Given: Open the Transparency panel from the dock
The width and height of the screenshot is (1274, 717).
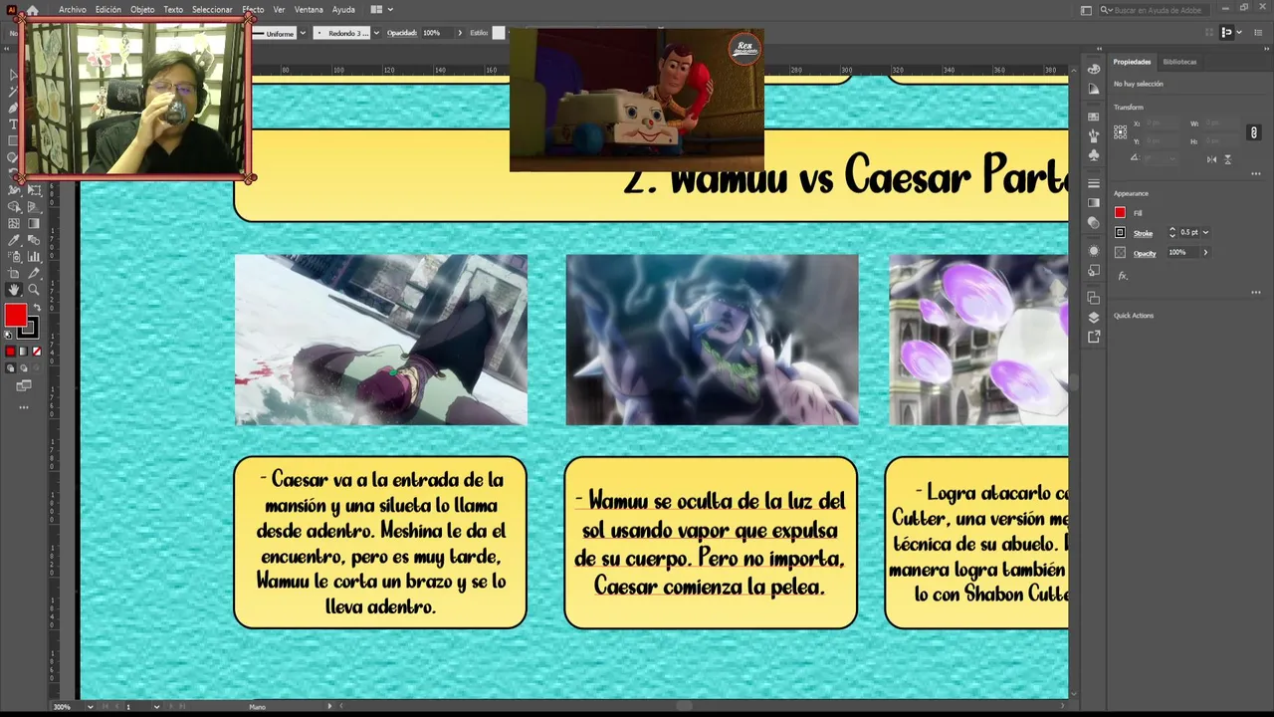Looking at the screenshot, I should pyautogui.click(x=1094, y=222).
